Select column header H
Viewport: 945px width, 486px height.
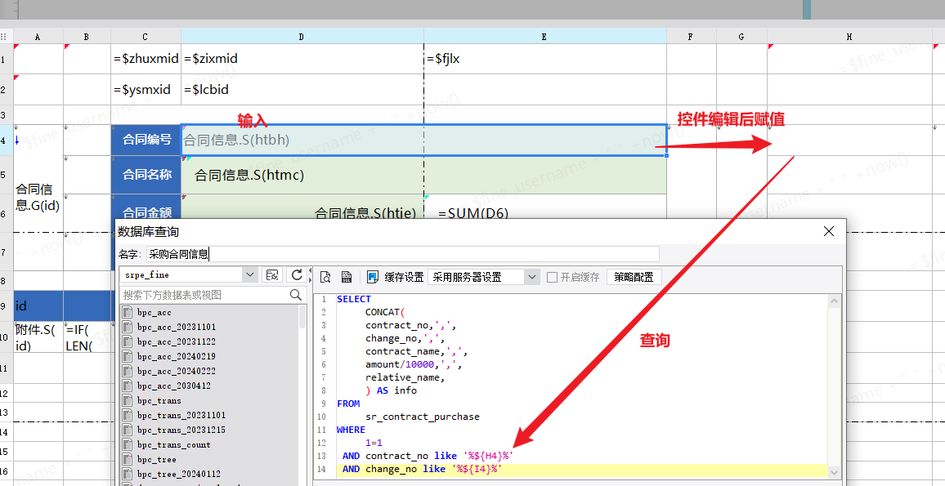[849, 37]
